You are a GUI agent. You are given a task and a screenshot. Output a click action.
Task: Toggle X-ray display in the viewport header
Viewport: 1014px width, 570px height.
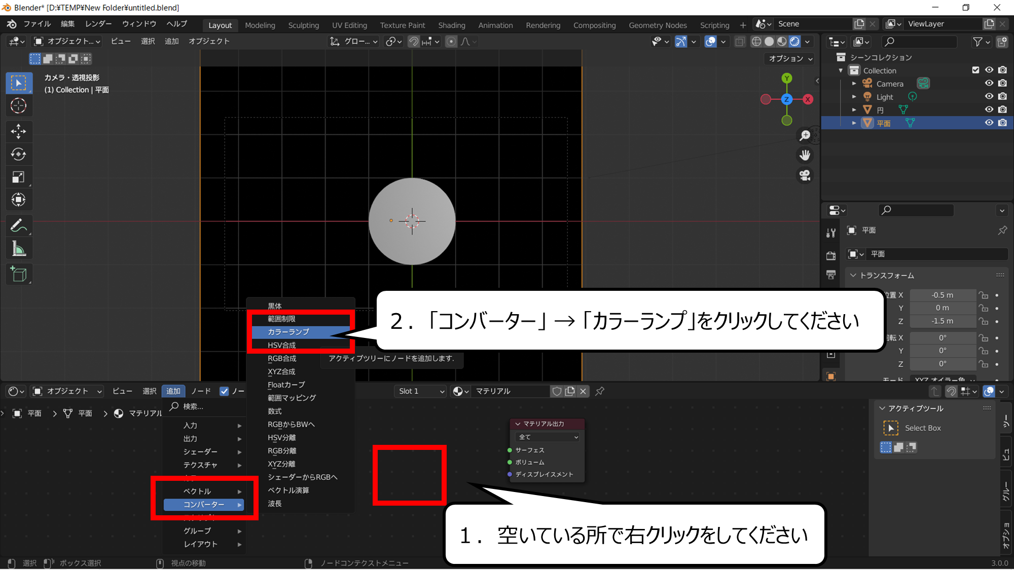(740, 42)
